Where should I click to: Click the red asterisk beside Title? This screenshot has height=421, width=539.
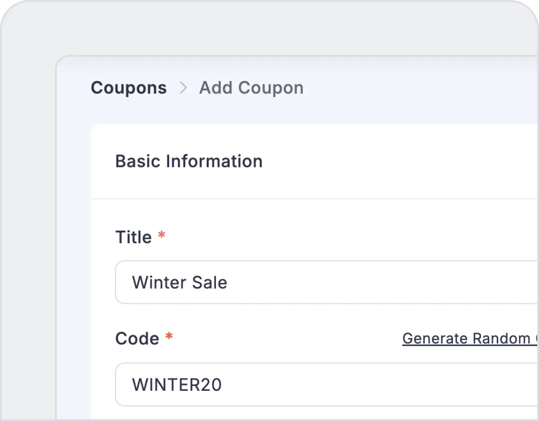(161, 236)
